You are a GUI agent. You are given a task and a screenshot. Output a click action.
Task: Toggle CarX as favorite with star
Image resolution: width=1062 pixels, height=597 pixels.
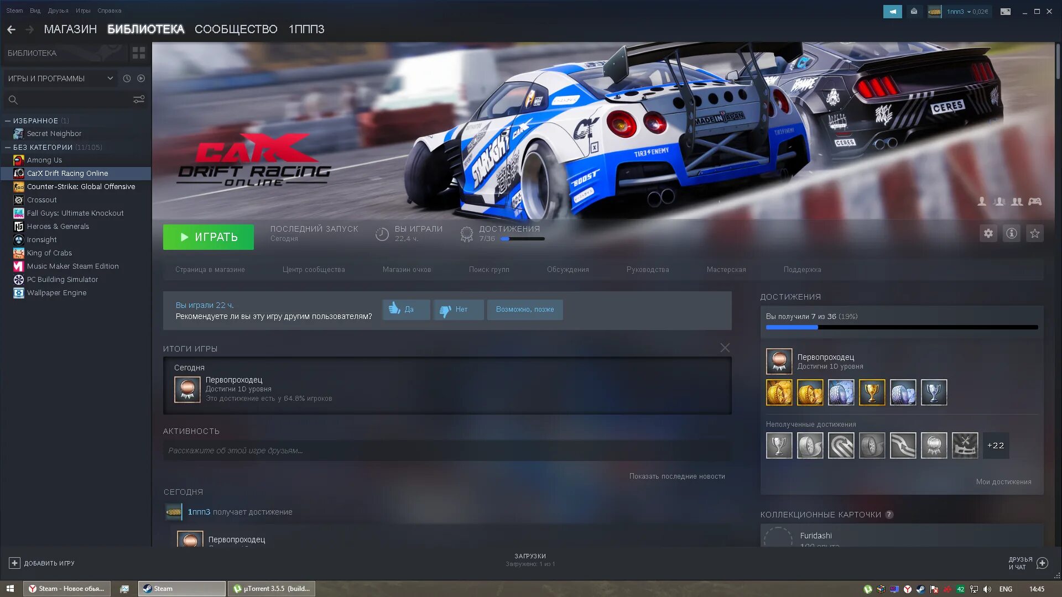tap(1034, 233)
